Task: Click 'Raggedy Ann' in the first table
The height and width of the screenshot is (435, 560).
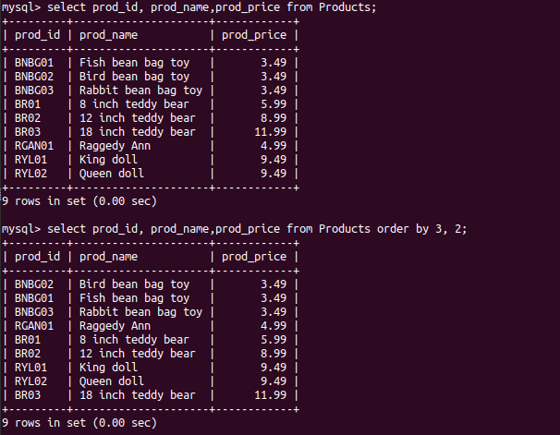Action: pyautogui.click(x=115, y=146)
